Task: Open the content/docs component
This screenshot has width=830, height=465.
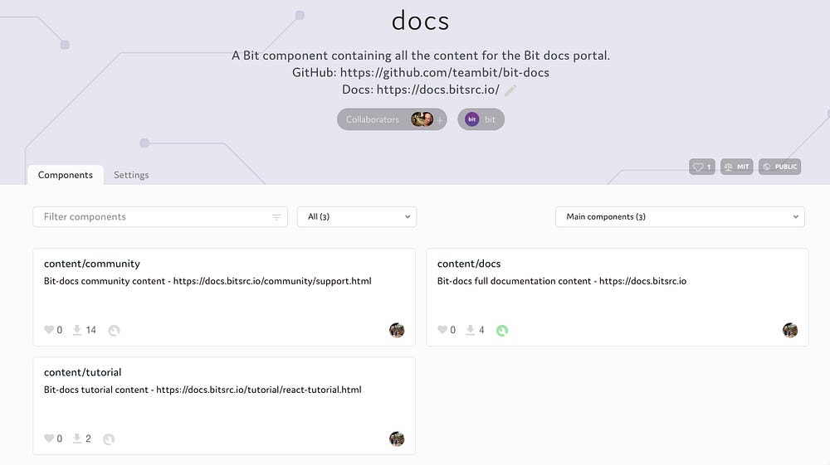Action: pyautogui.click(x=469, y=264)
